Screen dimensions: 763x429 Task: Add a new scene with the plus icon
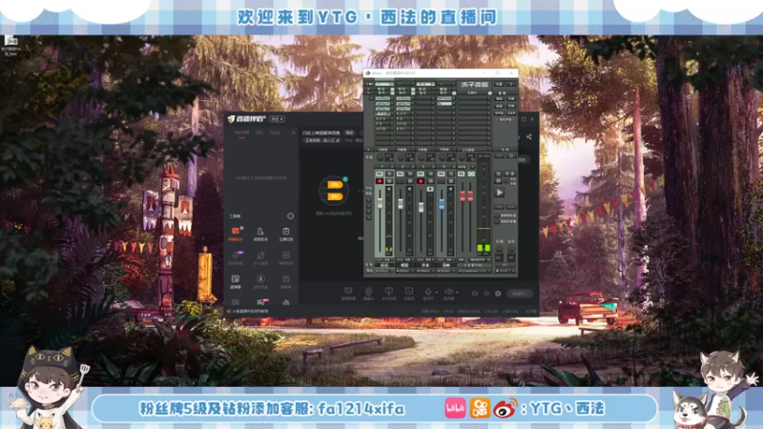point(294,133)
